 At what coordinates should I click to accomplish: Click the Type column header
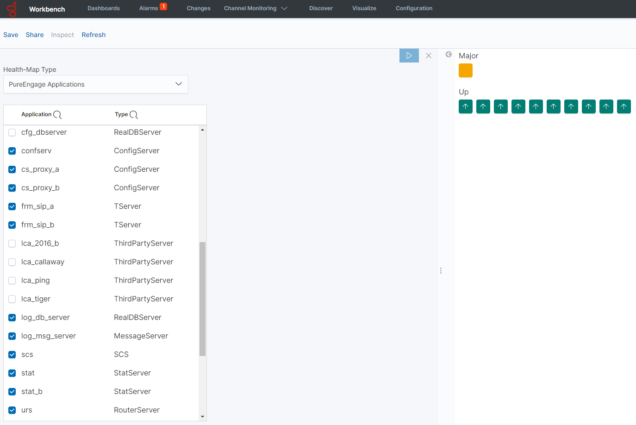click(121, 114)
